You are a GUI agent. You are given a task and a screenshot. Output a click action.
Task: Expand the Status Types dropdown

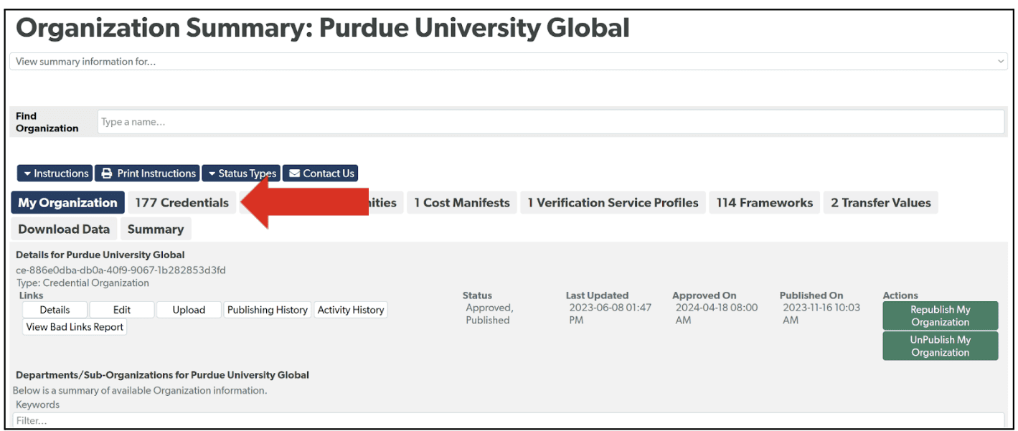pos(241,173)
